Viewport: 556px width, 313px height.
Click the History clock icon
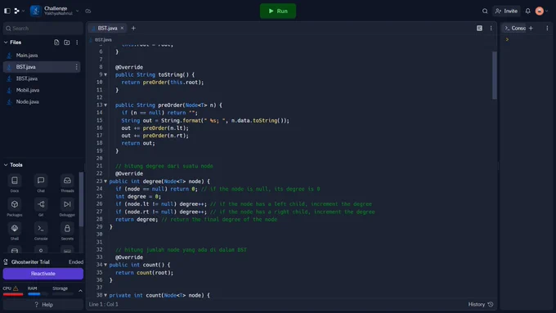click(x=491, y=304)
